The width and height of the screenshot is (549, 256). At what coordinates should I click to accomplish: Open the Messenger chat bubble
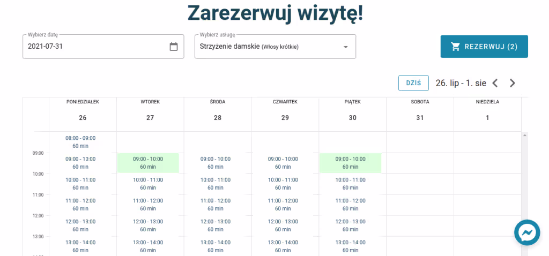pyautogui.click(x=527, y=232)
